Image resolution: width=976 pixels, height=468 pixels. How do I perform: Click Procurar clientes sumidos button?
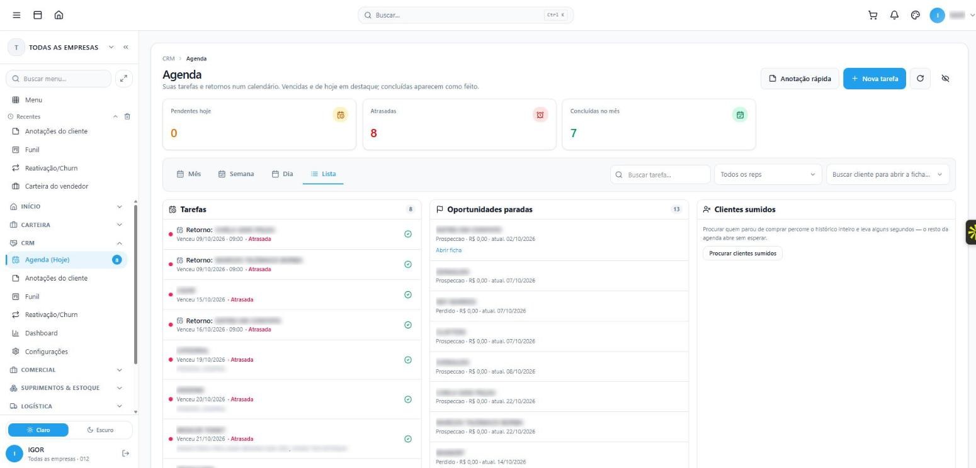tap(742, 253)
